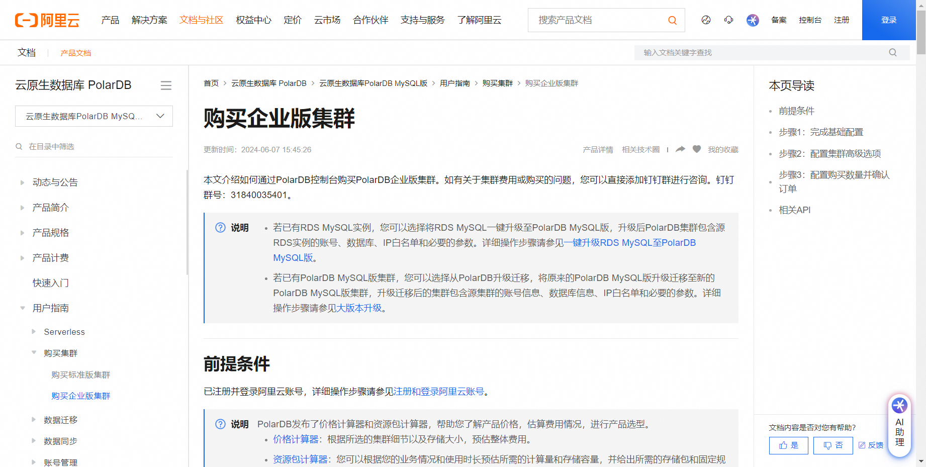The width and height of the screenshot is (926, 467).
Task: Expand 数据同步 tree item
Action: point(34,441)
